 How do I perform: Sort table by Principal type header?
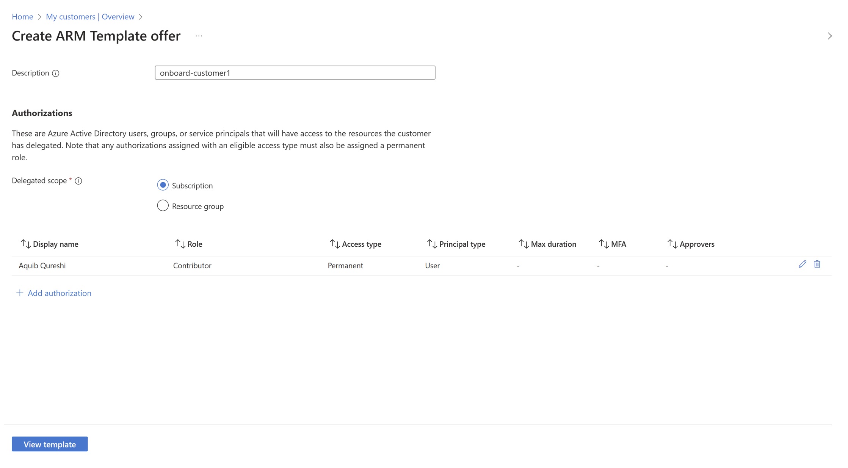[462, 244]
